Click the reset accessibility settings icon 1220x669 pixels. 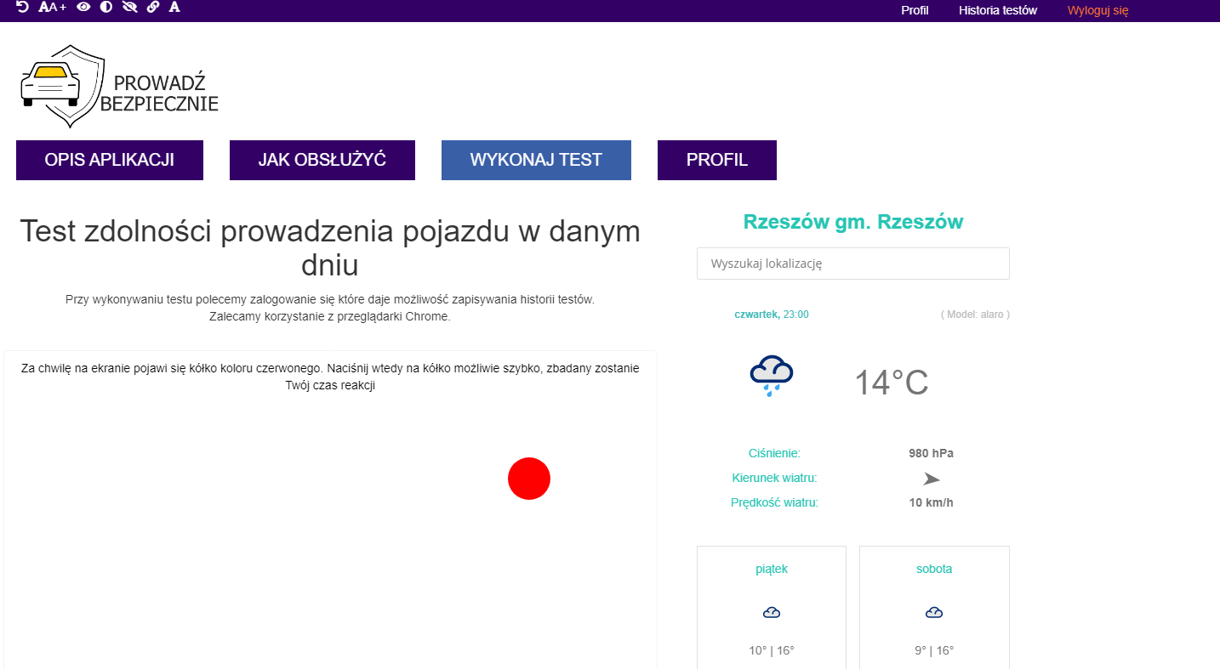(x=22, y=7)
